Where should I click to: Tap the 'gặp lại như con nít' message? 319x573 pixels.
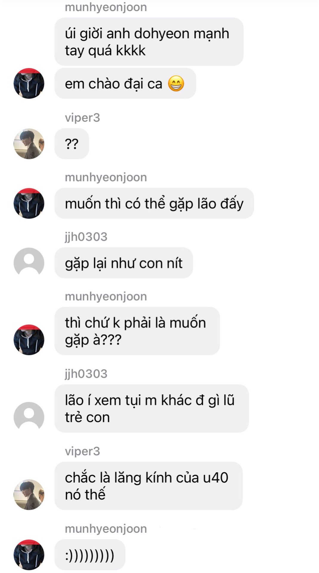(124, 263)
